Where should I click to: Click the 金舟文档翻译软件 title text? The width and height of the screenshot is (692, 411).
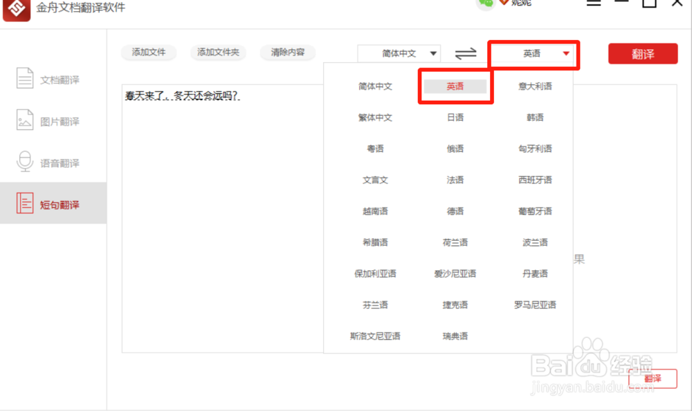pos(81,8)
